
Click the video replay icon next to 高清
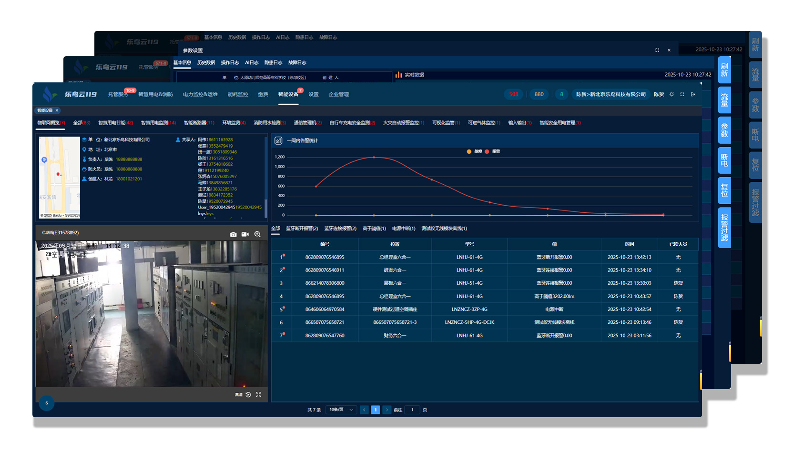pyautogui.click(x=248, y=395)
